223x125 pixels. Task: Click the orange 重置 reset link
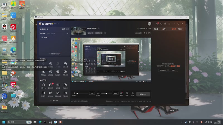(x=178, y=66)
